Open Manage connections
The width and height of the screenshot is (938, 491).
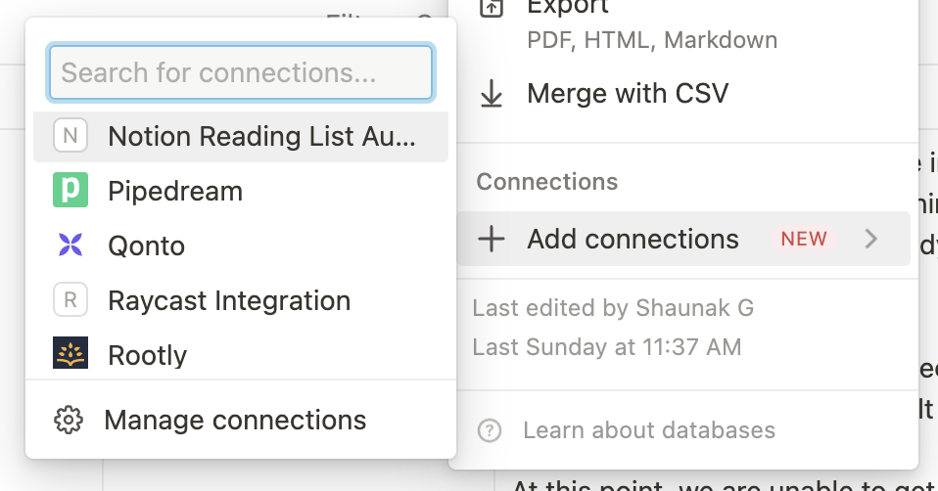[241, 420]
